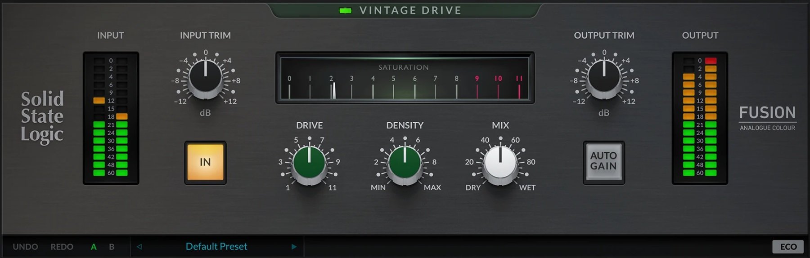810x258 pixels.
Task: Click the DENSITY label
Action: (x=405, y=125)
